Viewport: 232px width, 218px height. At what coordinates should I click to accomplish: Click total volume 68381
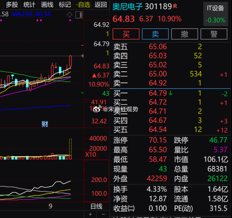(217, 169)
